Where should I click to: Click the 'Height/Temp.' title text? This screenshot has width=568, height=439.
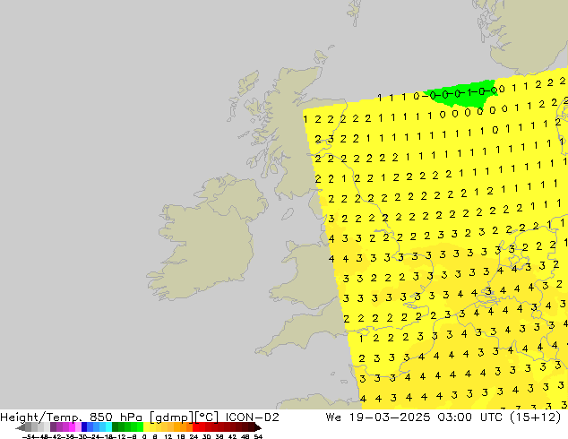pos(40,417)
